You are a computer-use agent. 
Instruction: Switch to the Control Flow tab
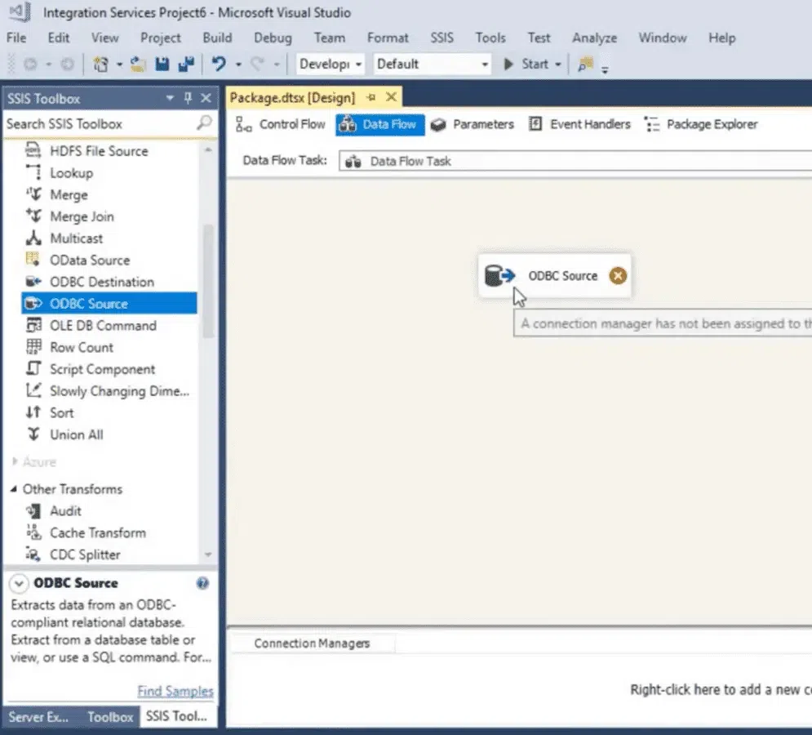pos(281,124)
